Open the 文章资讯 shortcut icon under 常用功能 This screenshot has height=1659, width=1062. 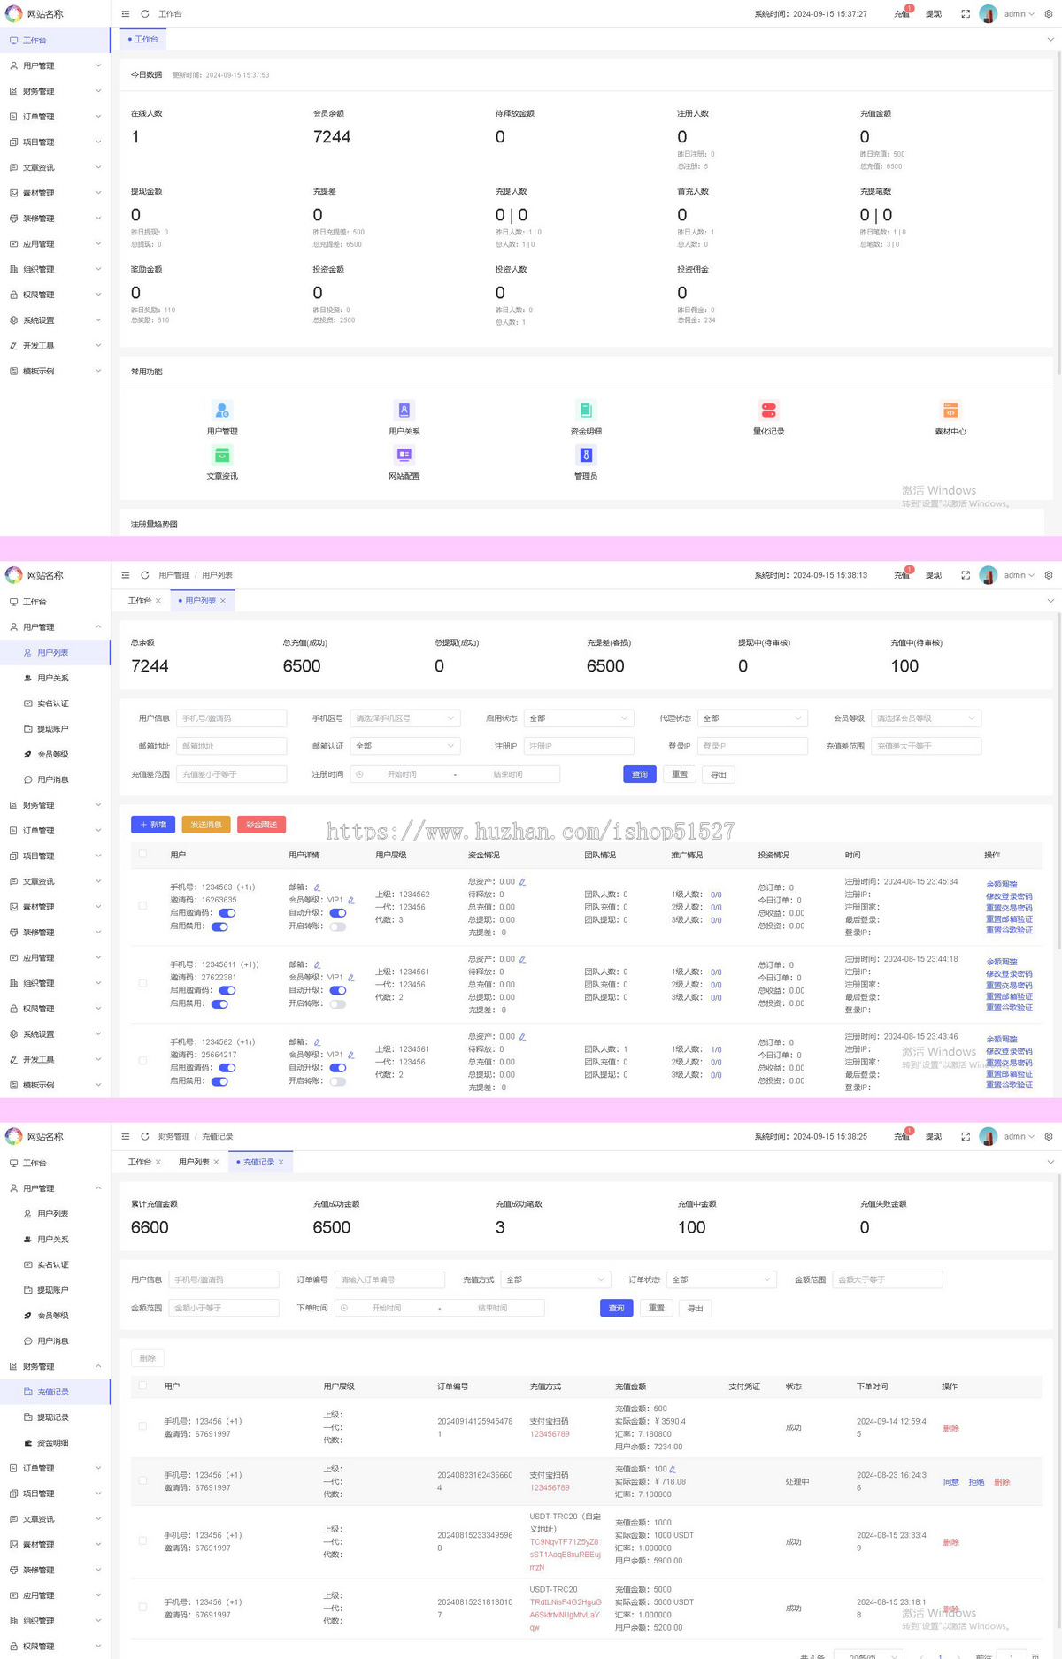pos(222,455)
